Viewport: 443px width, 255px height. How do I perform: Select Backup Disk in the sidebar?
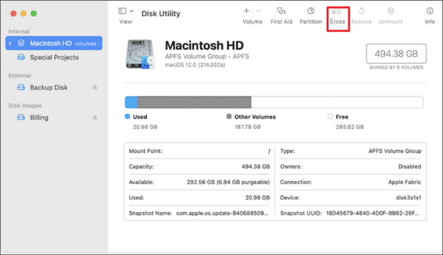click(x=48, y=87)
